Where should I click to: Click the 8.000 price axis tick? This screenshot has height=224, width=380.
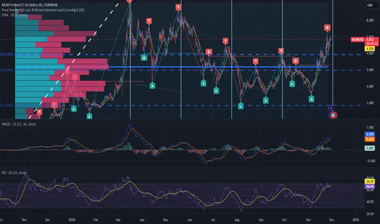point(370,20)
